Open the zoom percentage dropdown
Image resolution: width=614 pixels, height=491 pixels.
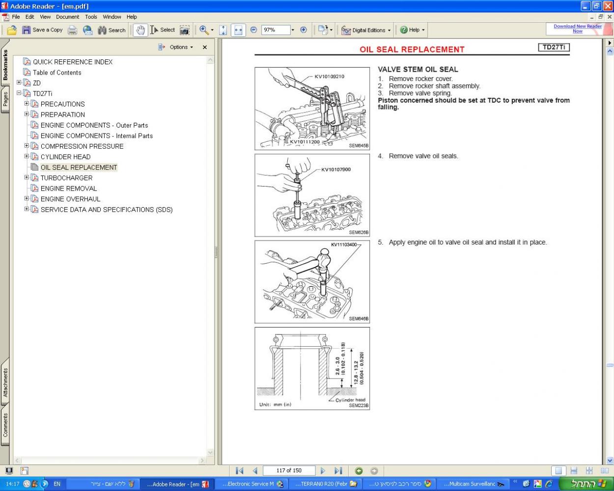point(293,30)
